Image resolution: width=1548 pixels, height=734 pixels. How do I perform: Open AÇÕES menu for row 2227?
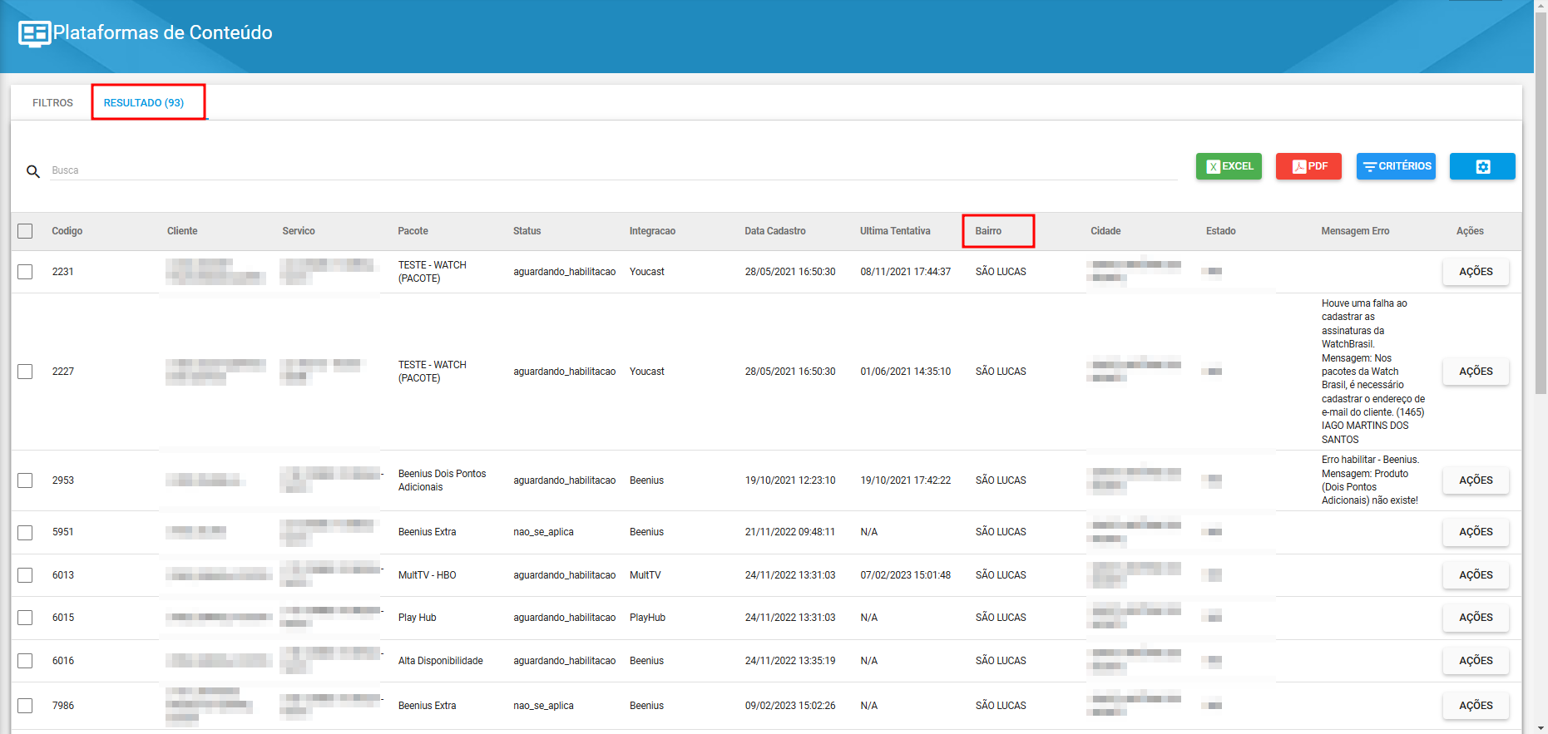pyautogui.click(x=1476, y=372)
